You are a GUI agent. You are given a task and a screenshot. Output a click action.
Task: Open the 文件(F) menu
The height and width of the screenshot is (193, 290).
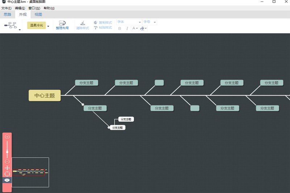point(6,8)
